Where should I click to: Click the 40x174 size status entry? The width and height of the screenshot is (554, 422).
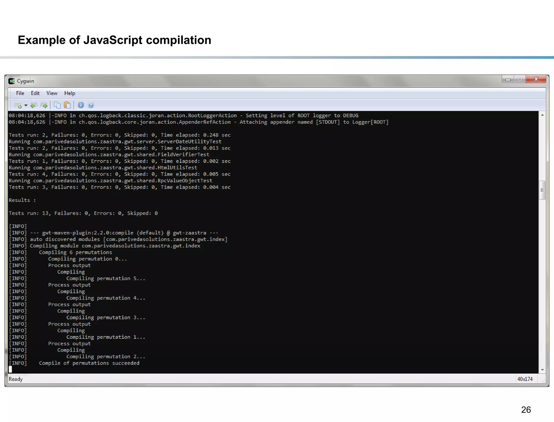525,379
